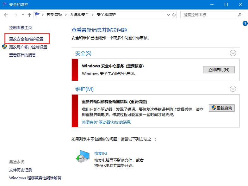Screen dimensions: 248x186
Task: Collapse the 安全(S) section chevron
Action: (x=233, y=53)
